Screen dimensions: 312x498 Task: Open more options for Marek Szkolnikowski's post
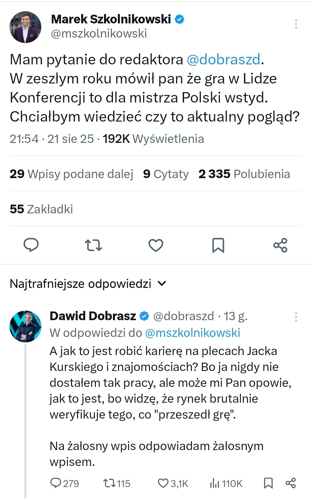coord(296,24)
